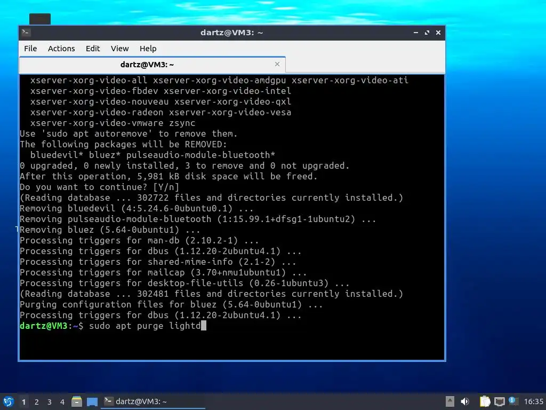Viewport: 546px width, 410px height.
Task: Open the clipboard manager tray icon
Action: 485,401
